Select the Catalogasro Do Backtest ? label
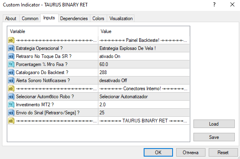 tap(42, 72)
